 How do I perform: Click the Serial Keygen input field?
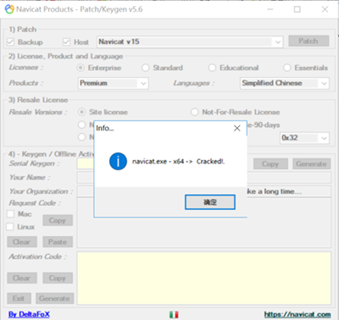coord(86,164)
